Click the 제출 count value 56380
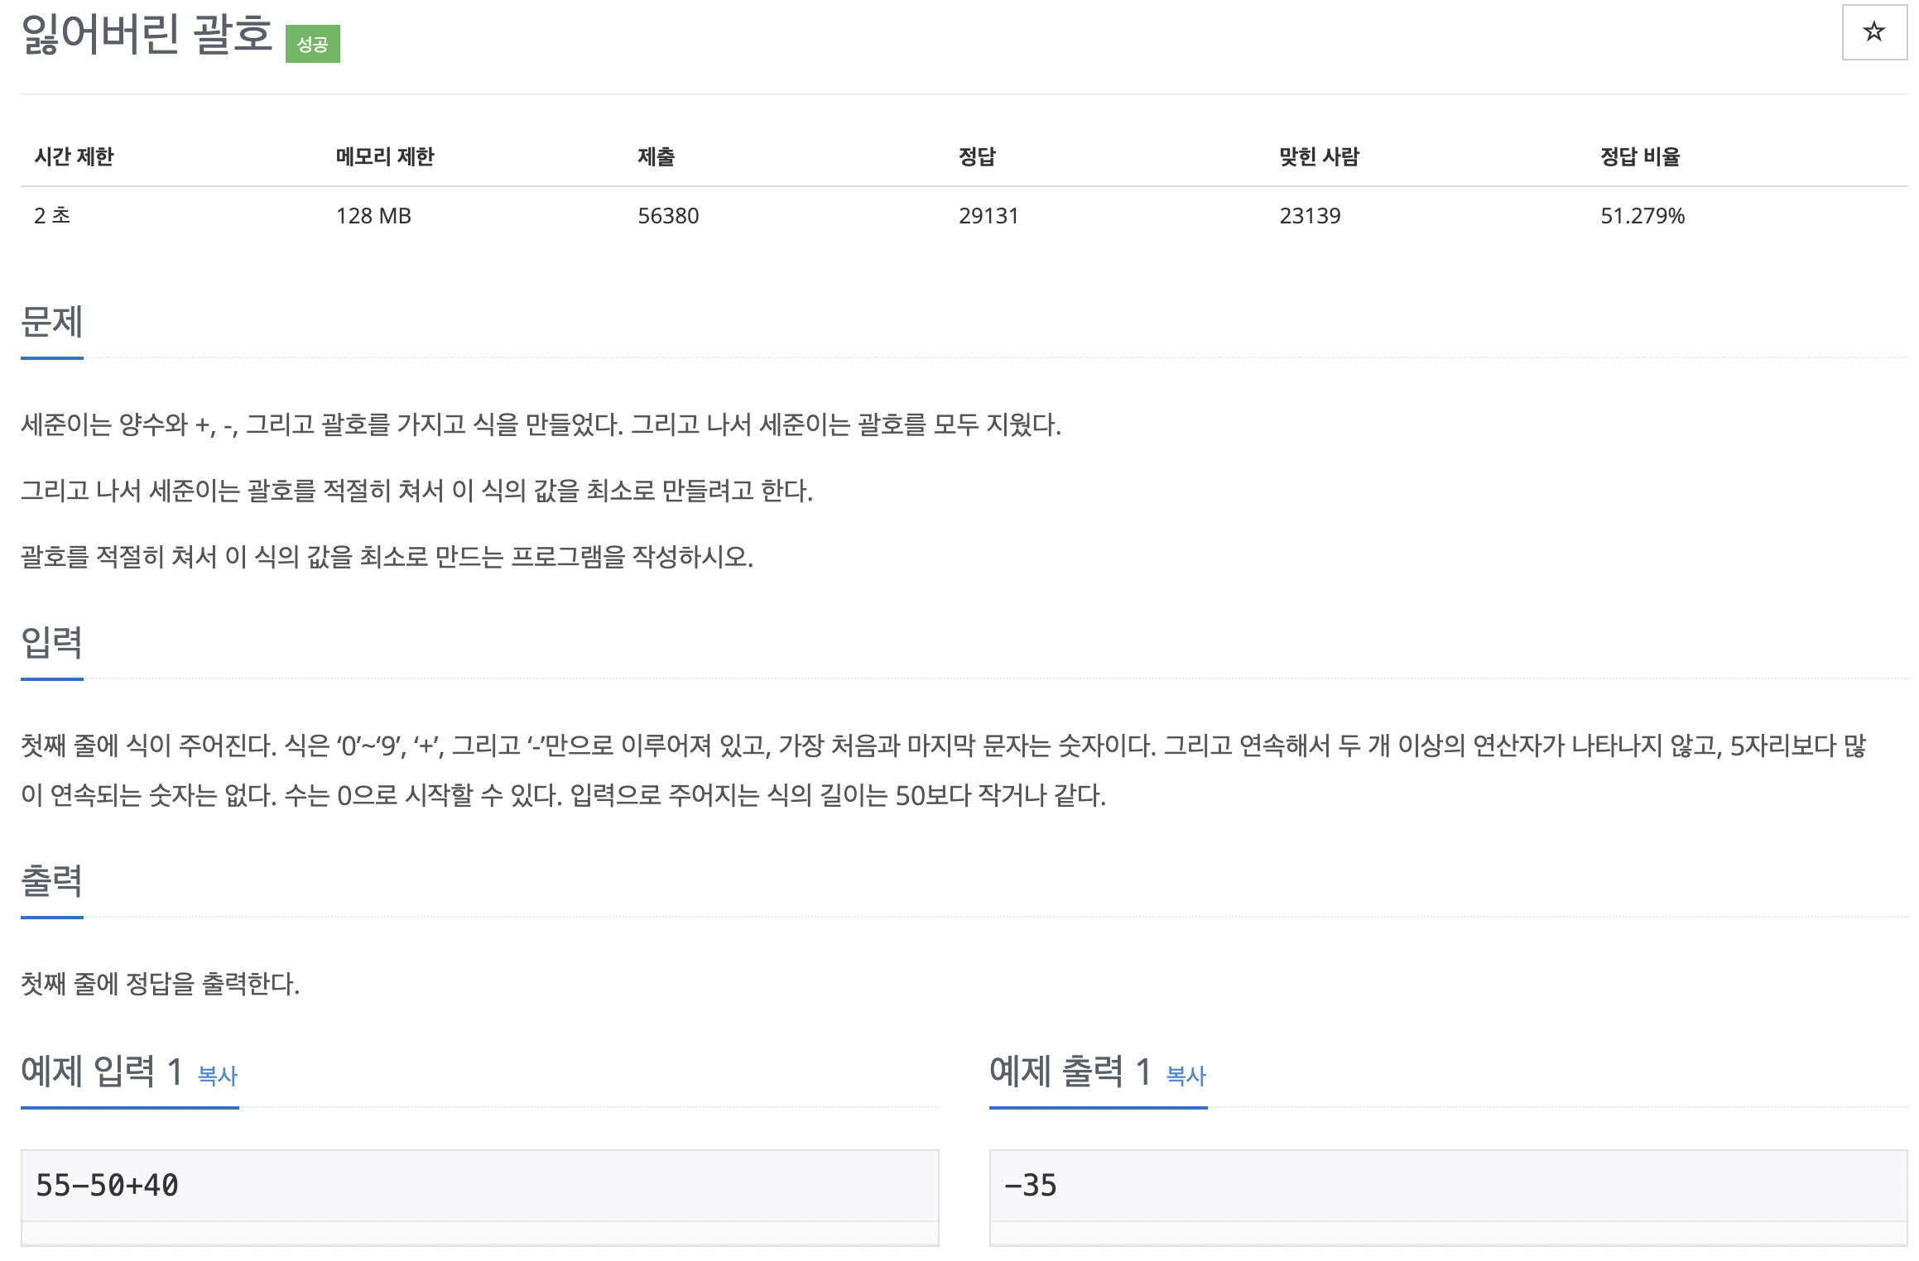Screen dimensions: 1919x1261 (x=668, y=216)
